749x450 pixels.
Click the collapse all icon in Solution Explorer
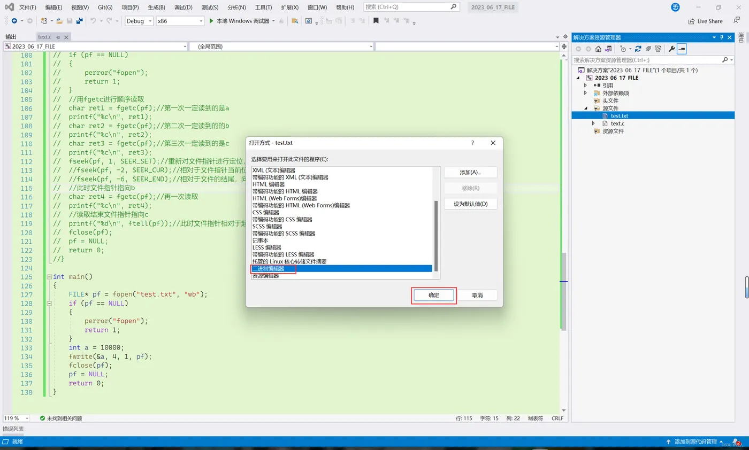click(x=648, y=49)
